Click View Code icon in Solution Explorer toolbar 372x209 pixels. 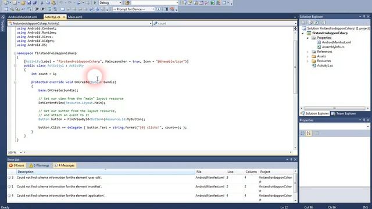point(323,23)
